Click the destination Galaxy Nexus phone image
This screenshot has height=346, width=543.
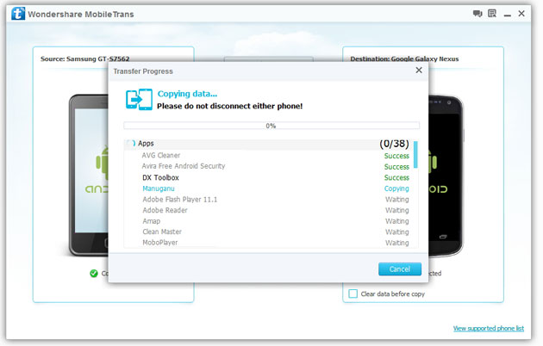click(446, 176)
